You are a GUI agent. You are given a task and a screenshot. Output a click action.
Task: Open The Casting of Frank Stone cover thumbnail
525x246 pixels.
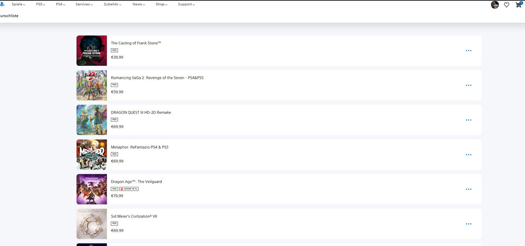91,51
